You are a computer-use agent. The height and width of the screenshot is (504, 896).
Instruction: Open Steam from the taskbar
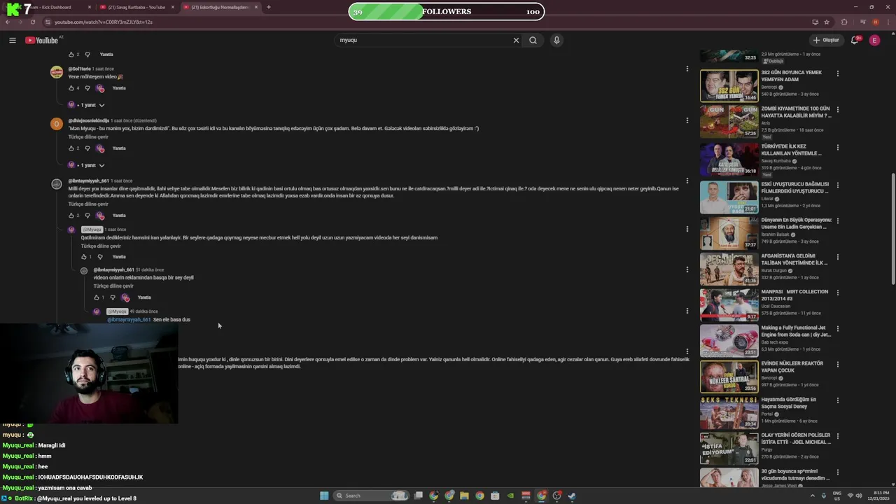[x=572, y=496]
